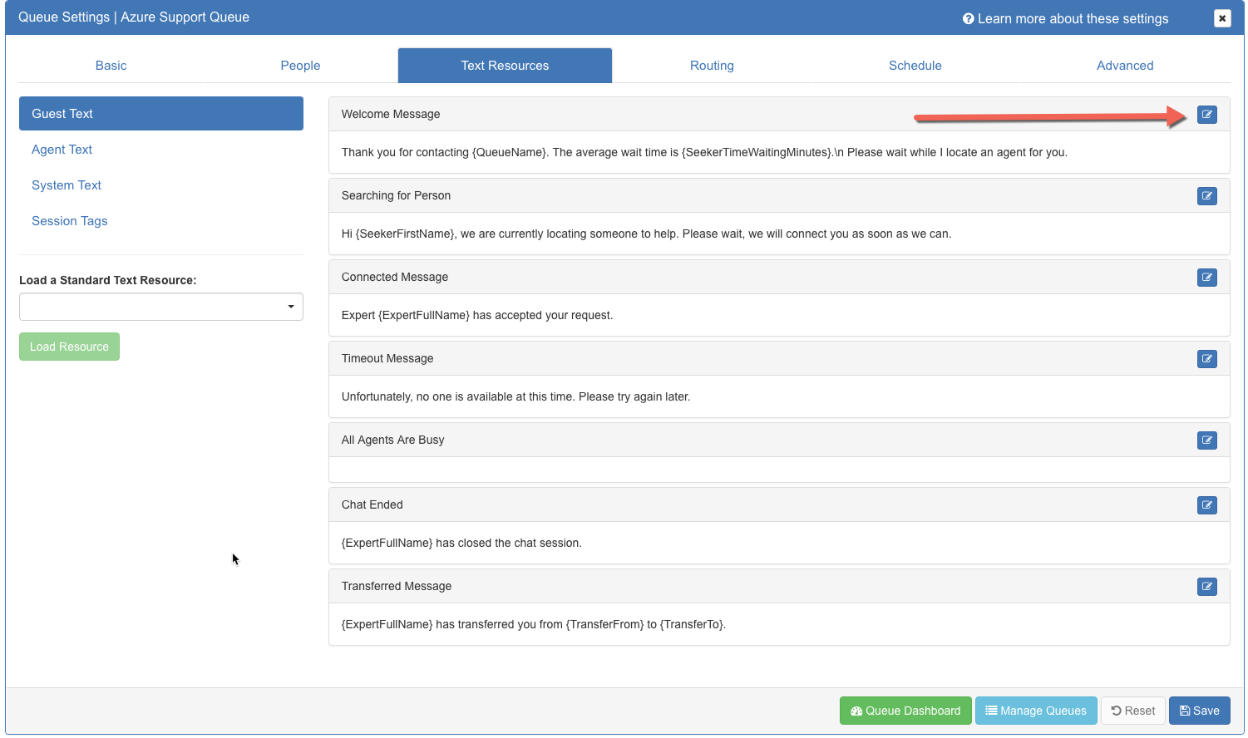
Task: Edit the Welcome Message text
Action: tap(1207, 115)
